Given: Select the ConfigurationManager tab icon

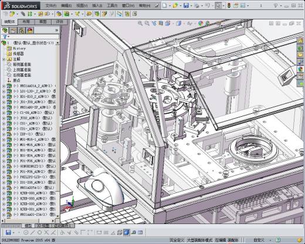Looking at the screenshot, I should (x=22, y=30).
